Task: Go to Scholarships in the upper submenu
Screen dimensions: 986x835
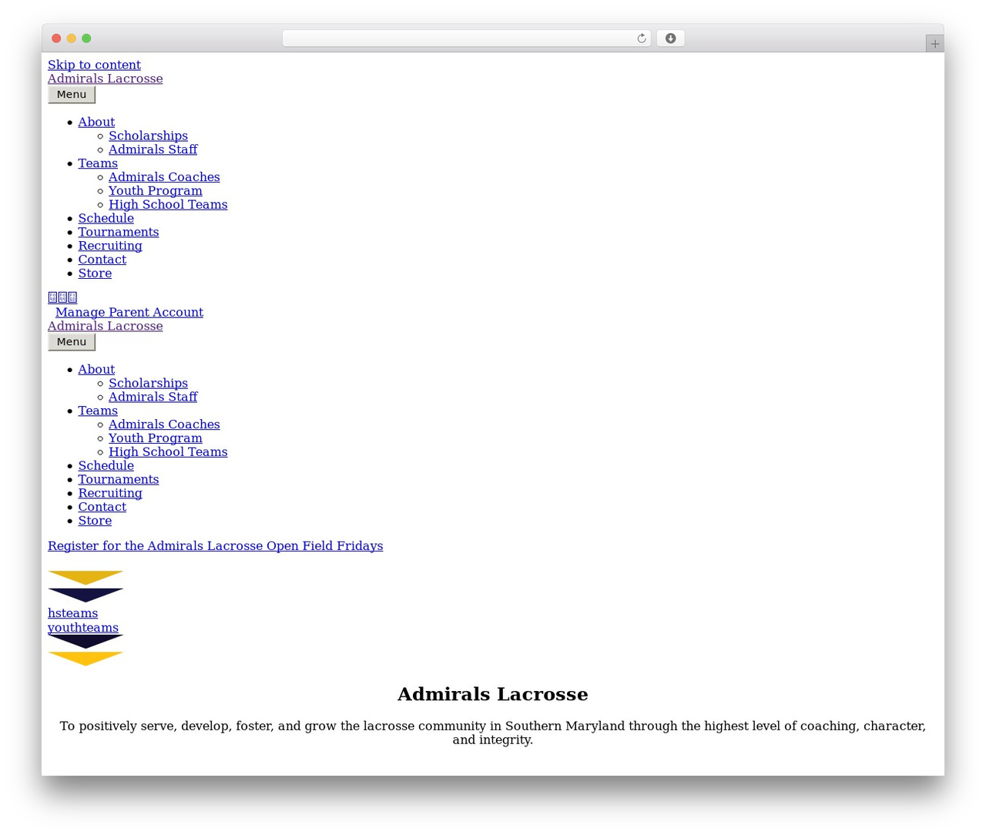Action: (148, 136)
